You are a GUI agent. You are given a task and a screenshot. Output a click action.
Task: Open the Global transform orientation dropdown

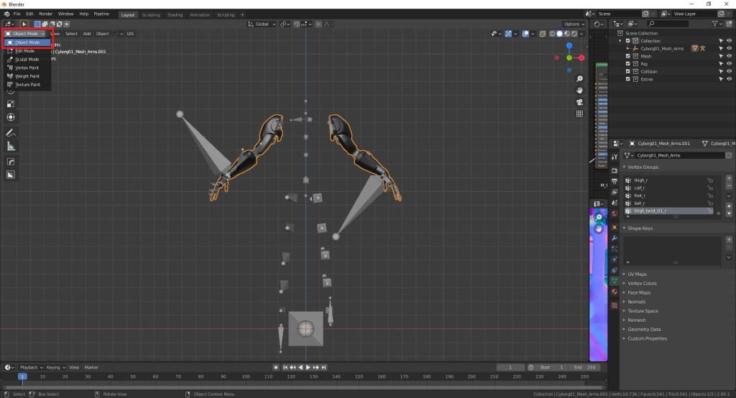pos(262,24)
